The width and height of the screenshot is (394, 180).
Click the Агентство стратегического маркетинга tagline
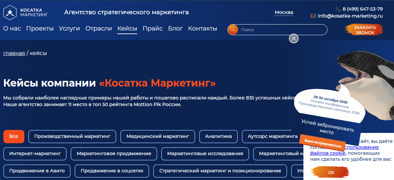click(126, 12)
